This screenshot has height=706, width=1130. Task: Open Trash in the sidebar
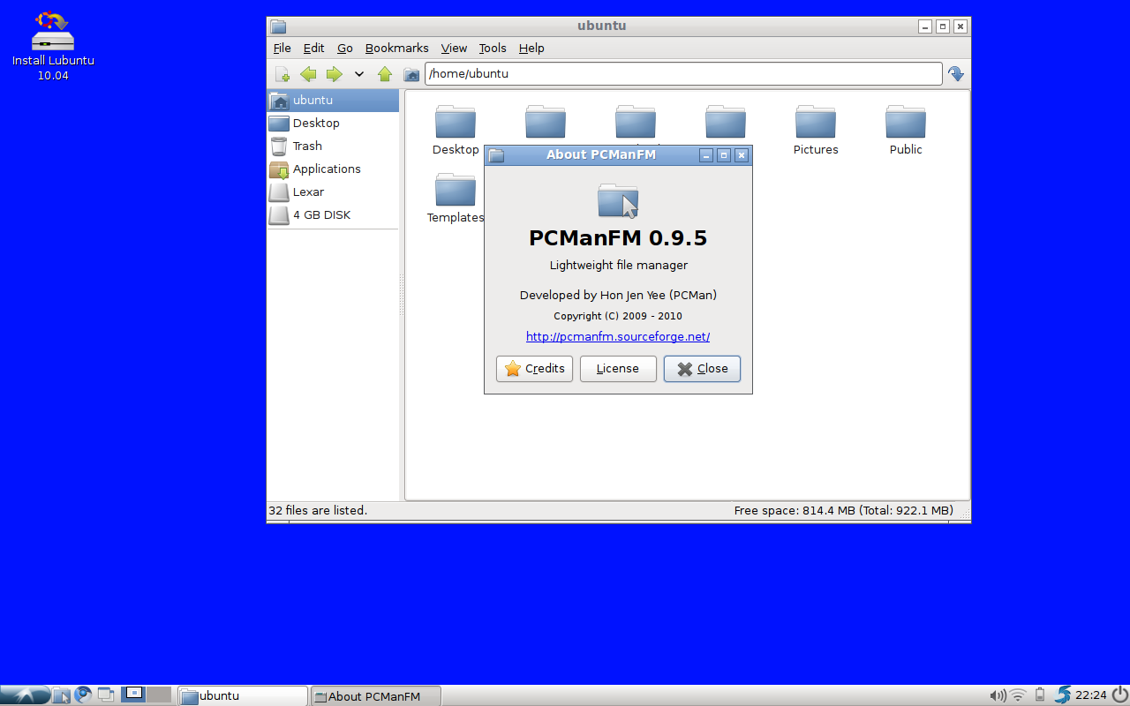click(333, 146)
